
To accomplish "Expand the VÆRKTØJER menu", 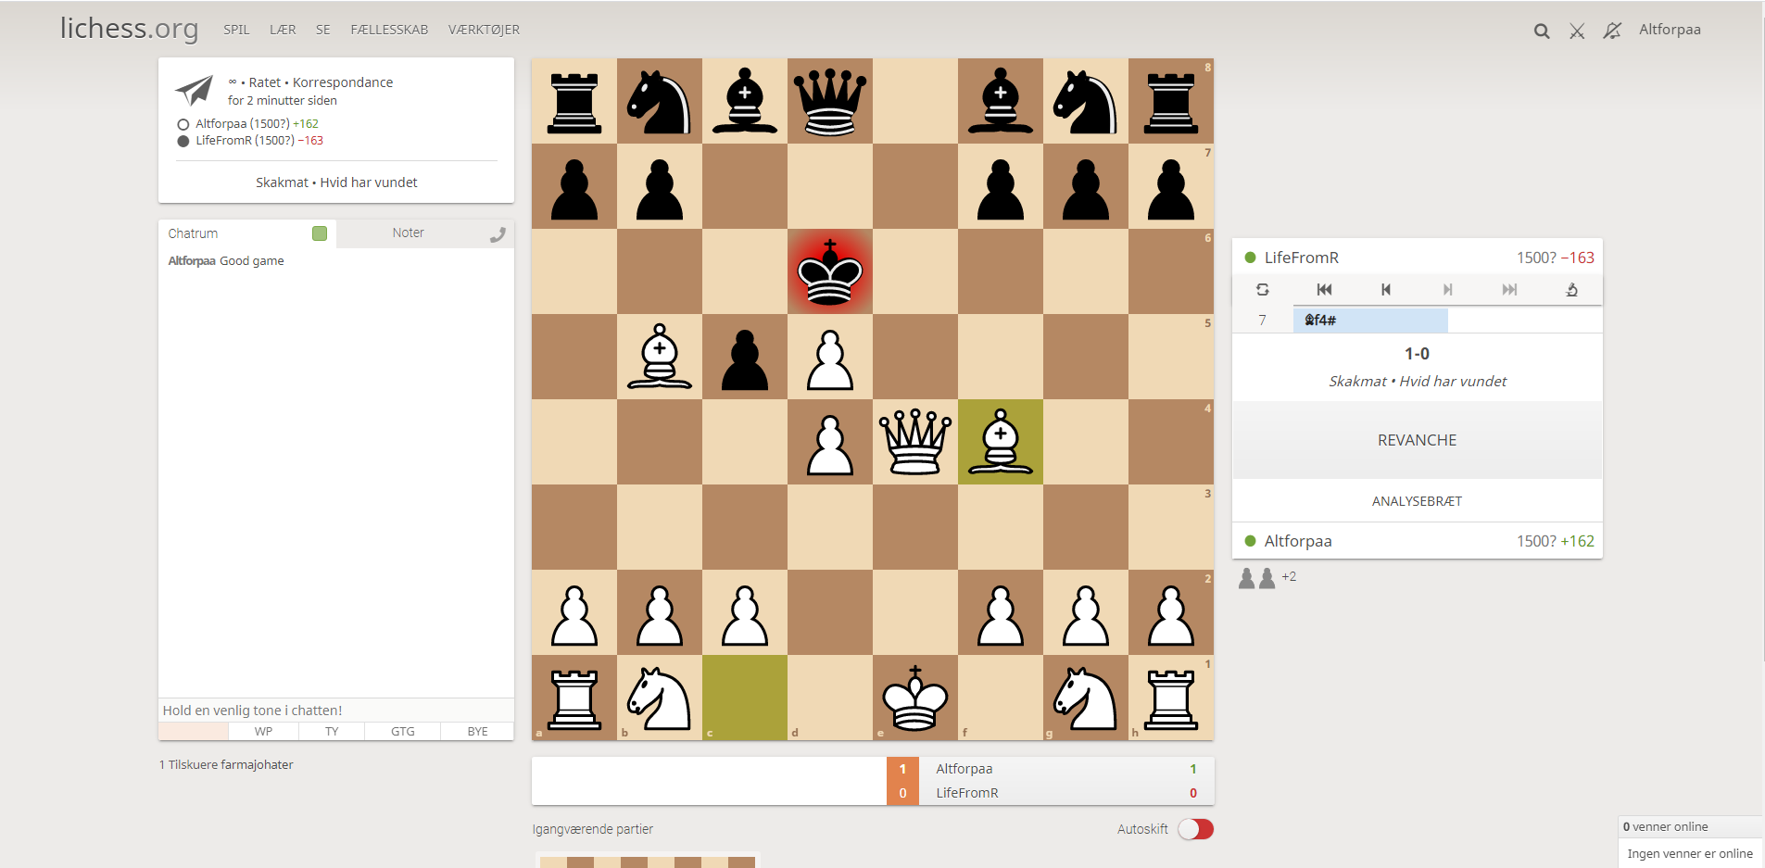I will tap(484, 30).
